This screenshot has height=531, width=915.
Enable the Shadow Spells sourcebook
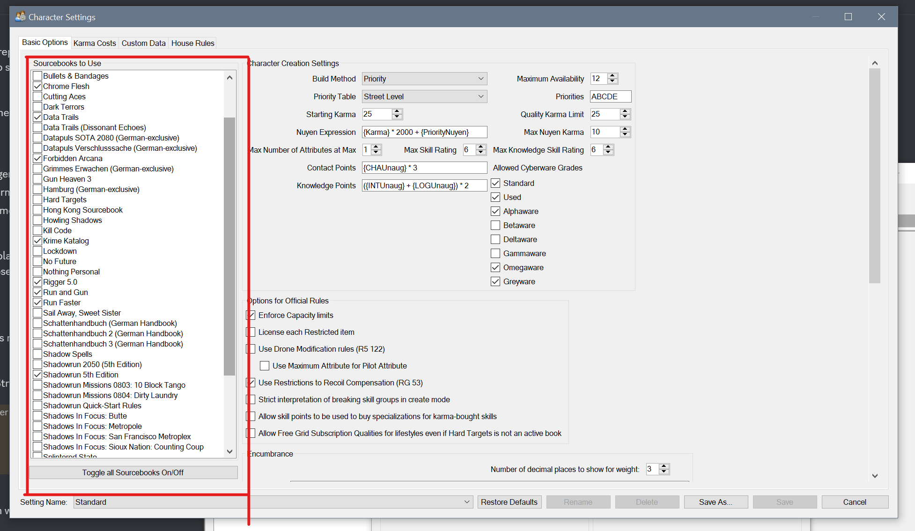point(38,354)
